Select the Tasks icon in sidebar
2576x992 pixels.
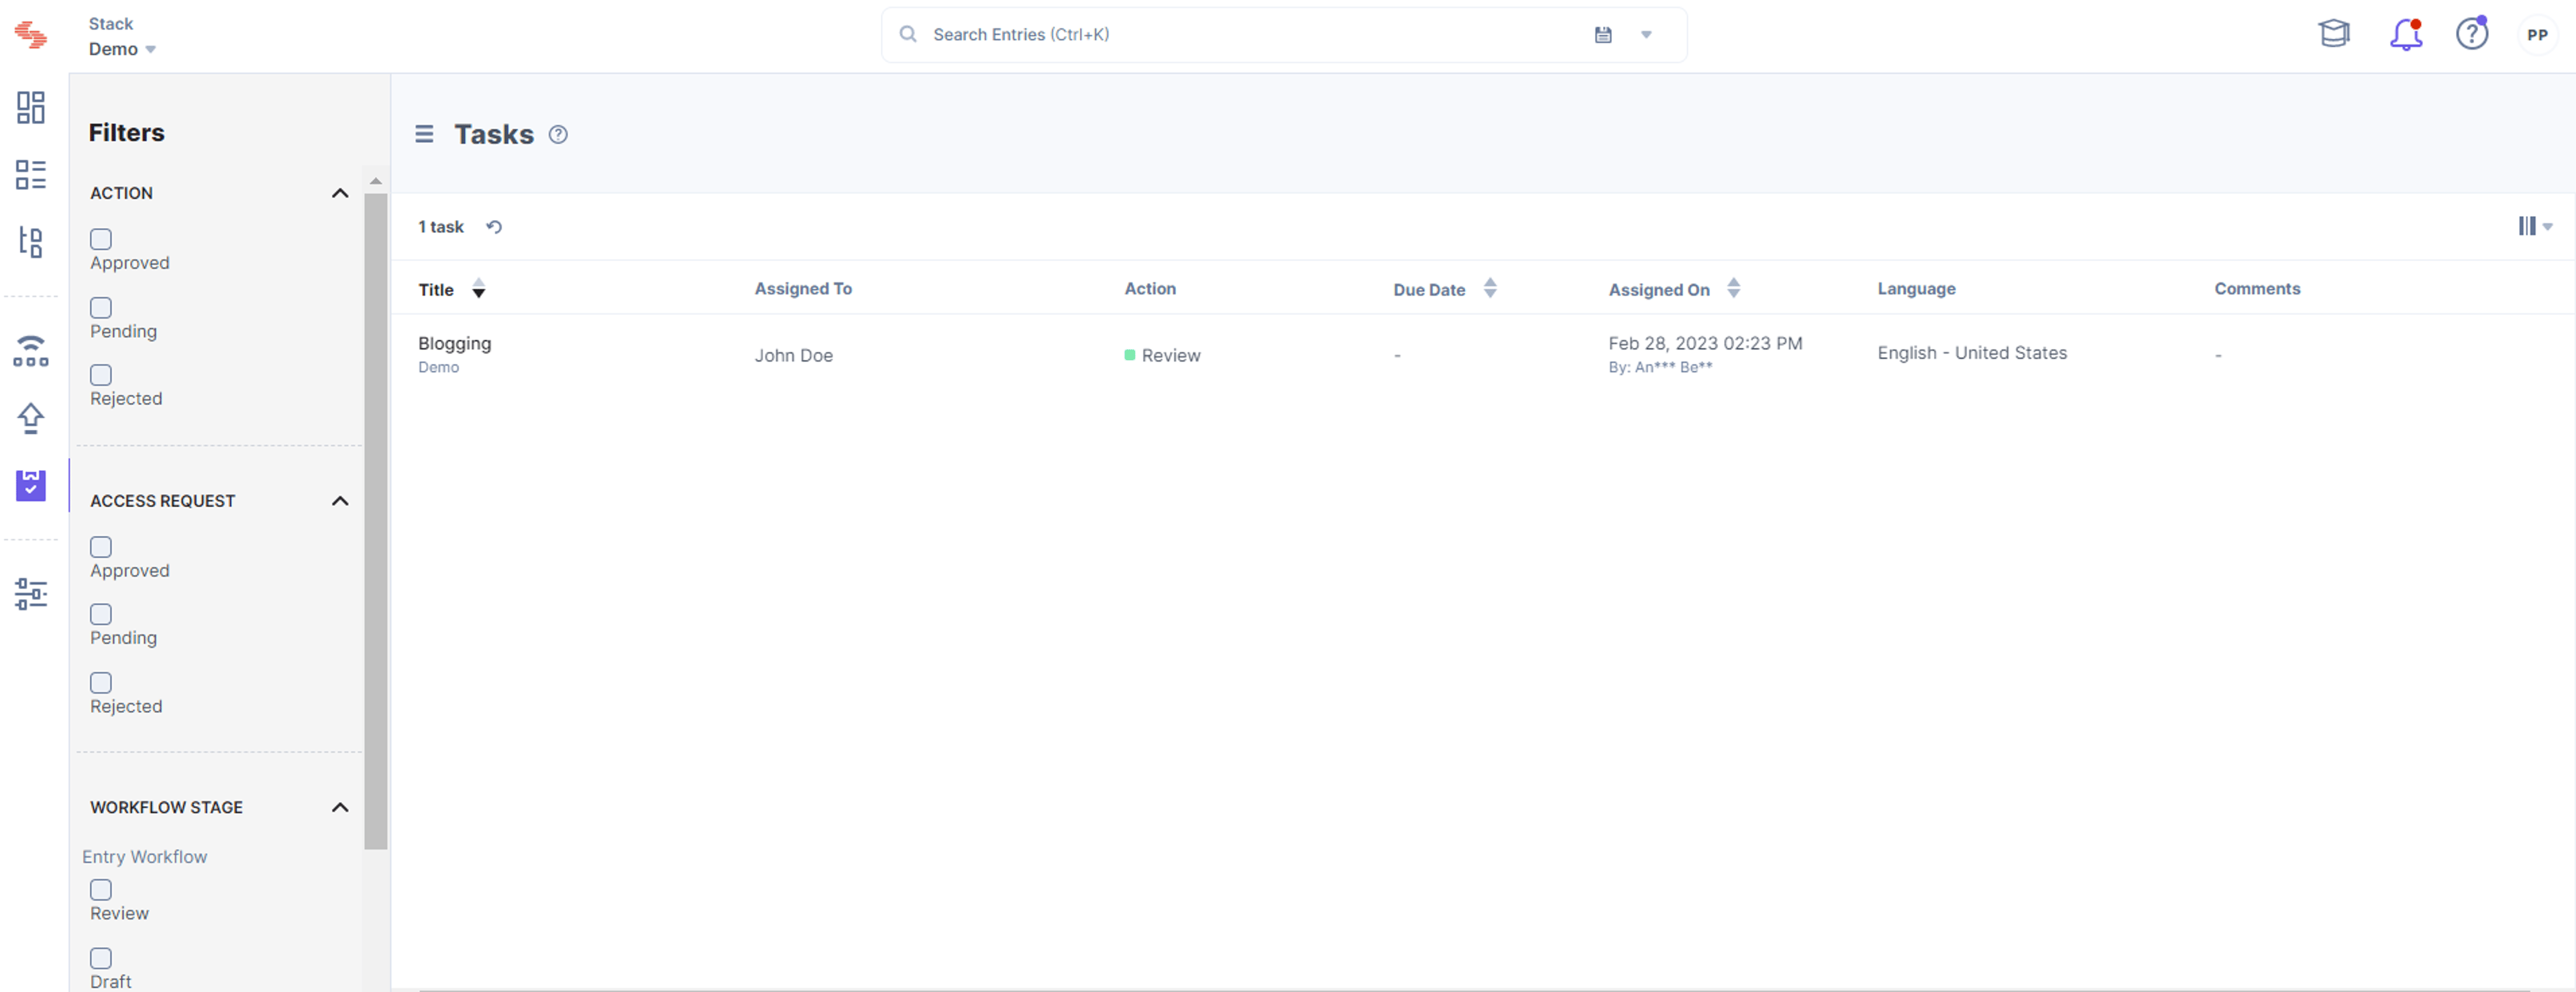coord(31,485)
